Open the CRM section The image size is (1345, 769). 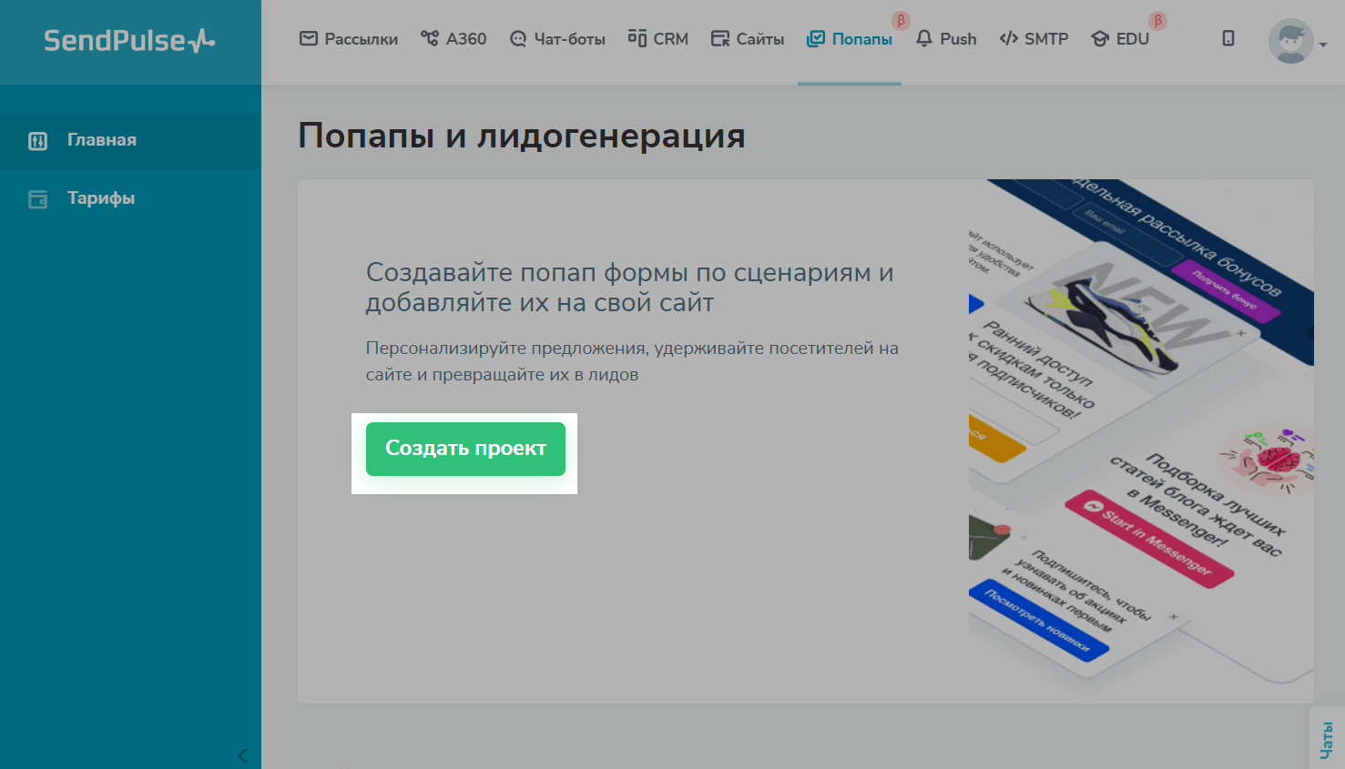(658, 39)
